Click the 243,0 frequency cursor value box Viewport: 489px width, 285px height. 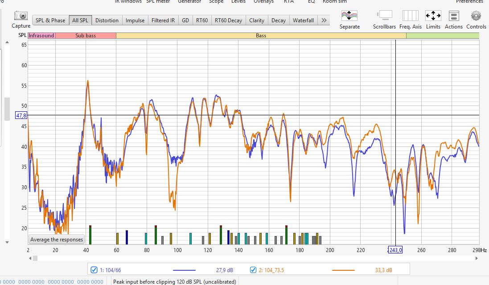click(395, 250)
